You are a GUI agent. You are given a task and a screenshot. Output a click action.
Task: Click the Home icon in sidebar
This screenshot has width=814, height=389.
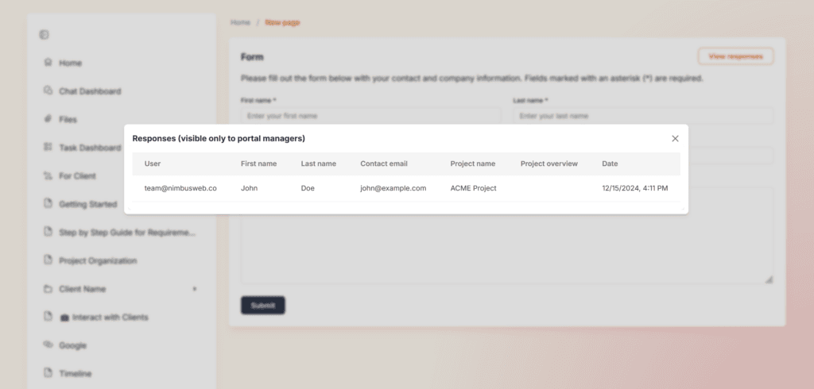48,62
